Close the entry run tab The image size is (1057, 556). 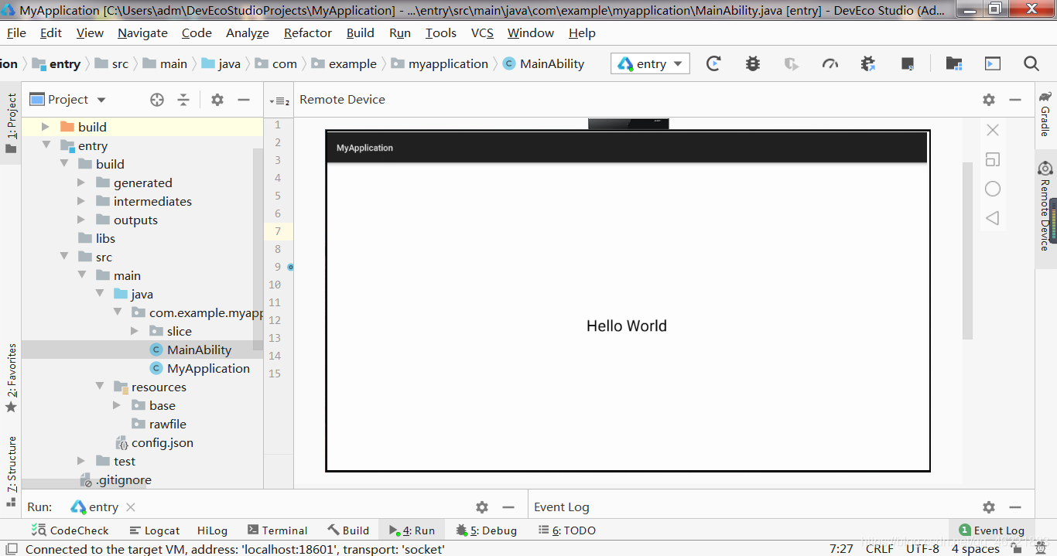pos(131,507)
